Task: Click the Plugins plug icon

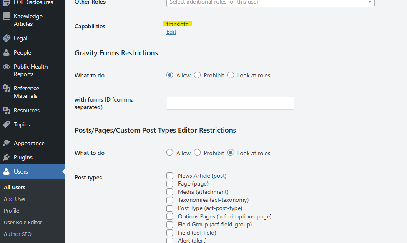Action: coord(6,157)
